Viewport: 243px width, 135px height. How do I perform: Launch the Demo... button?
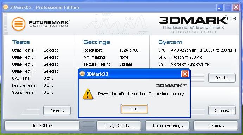(x=216, y=126)
